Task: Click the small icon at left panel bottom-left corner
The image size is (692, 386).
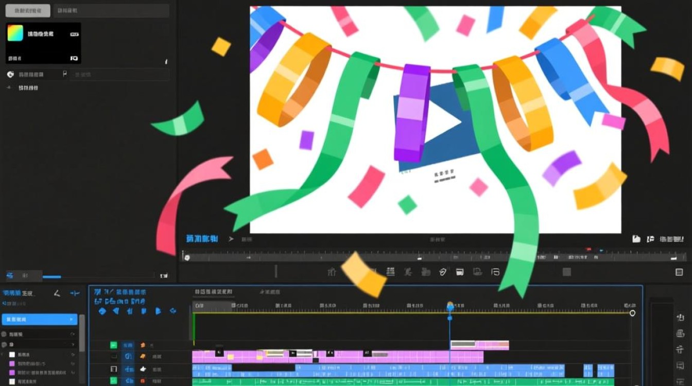Action: click(10, 275)
